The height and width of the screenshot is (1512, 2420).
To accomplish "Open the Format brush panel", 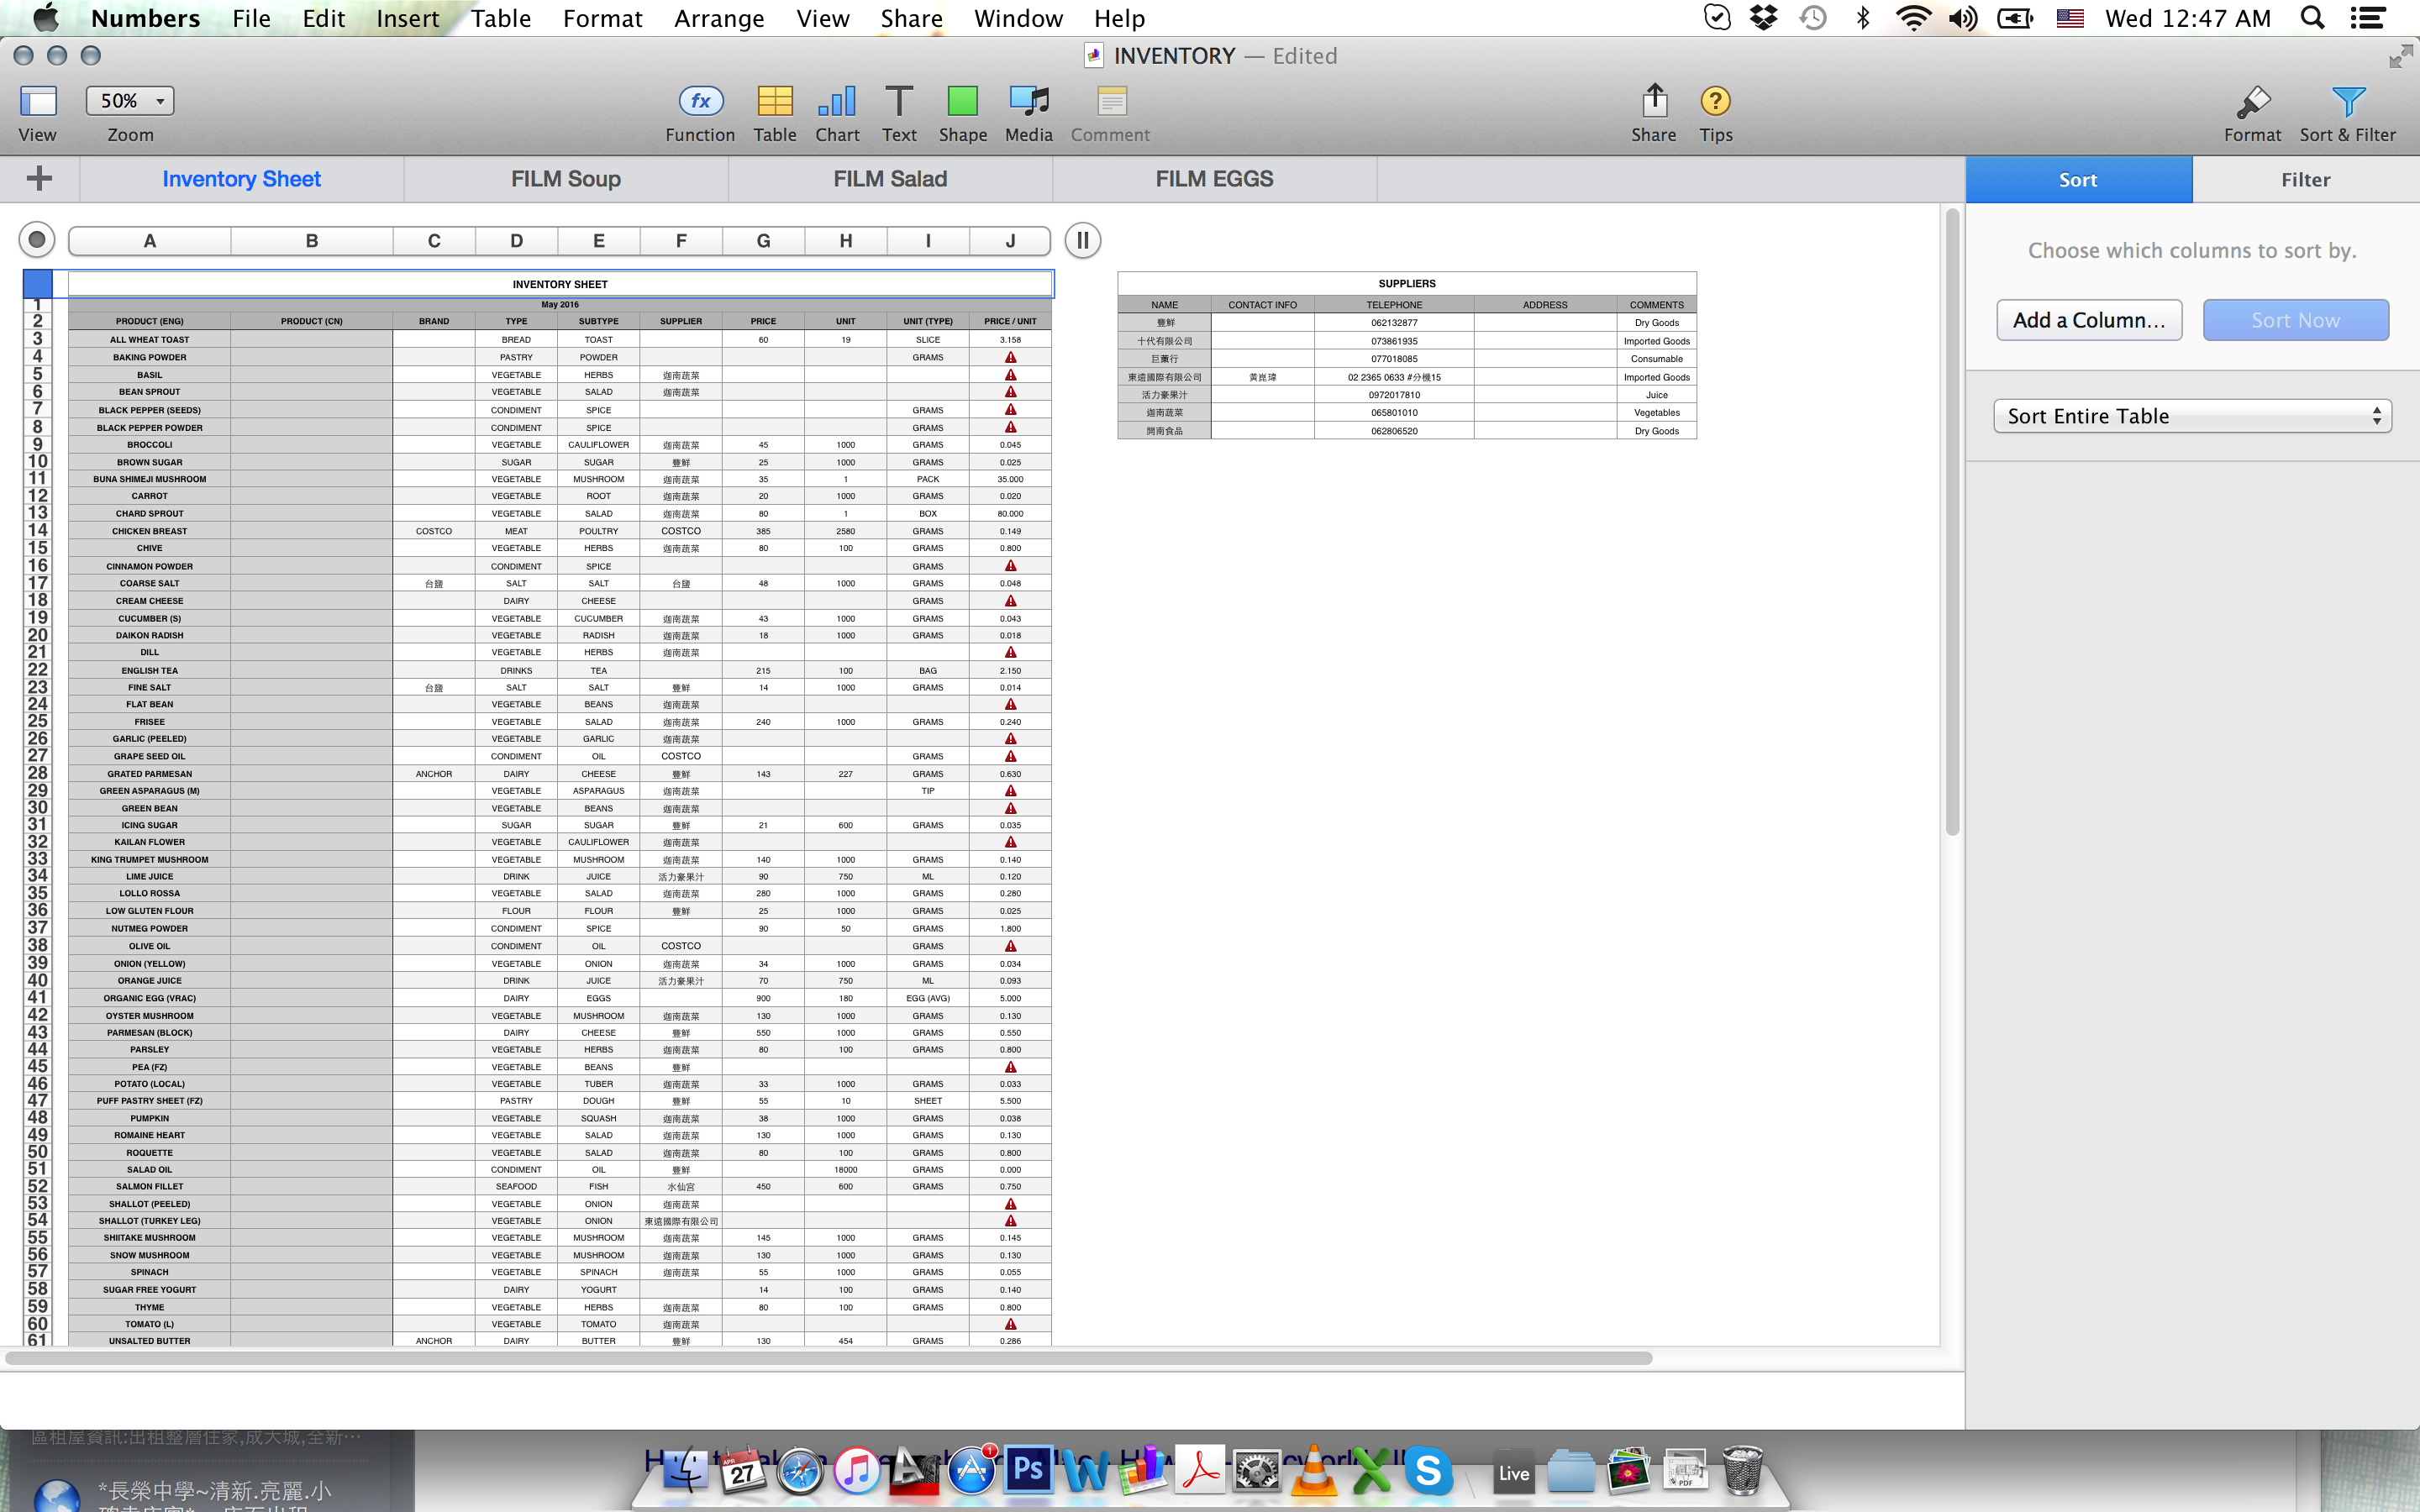I will pyautogui.click(x=2252, y=101).
